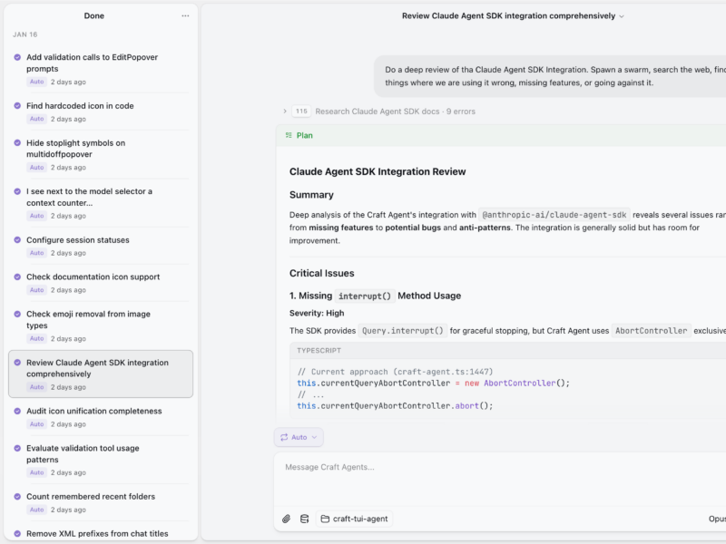Click the database sources icon in composer
Image resolution: width=726 pixels, height=544 pixels.
tap(304, 519)
